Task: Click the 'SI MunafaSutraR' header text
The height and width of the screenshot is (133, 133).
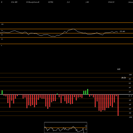Action: coord(33,2)
